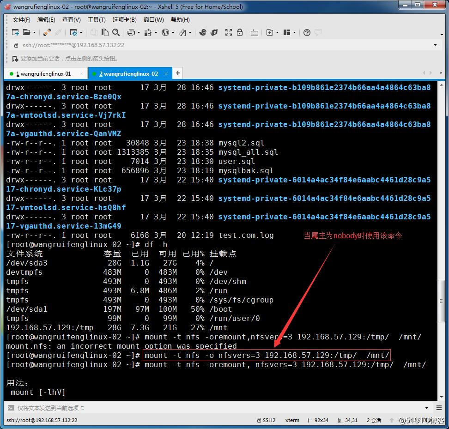Open the 编辑(E) menu
Screen dimensions: 449x429
tap(46, 20)
